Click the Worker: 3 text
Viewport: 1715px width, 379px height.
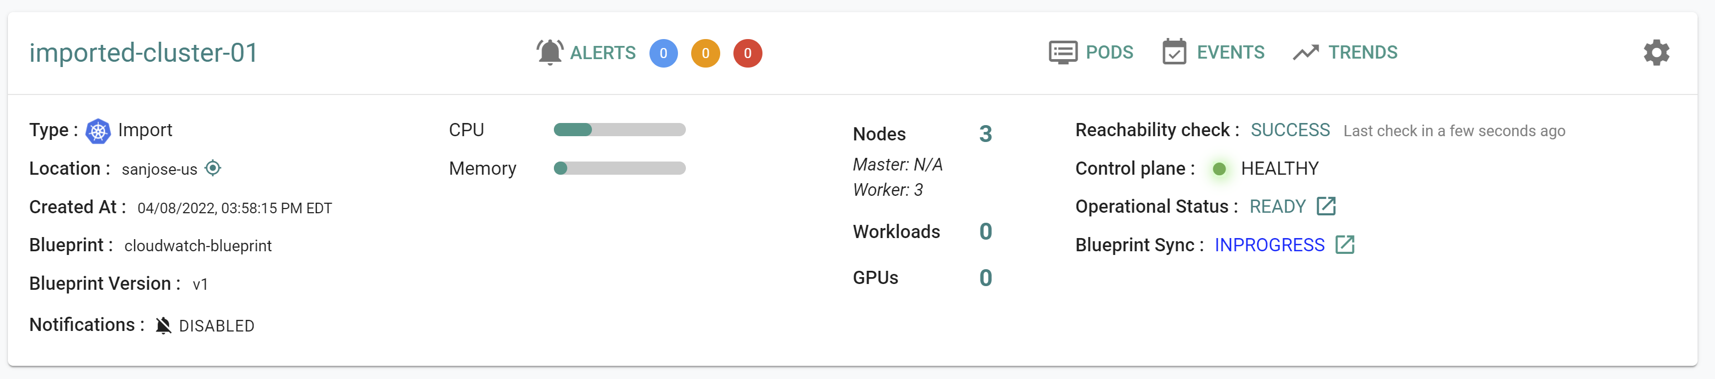(888, 190)
